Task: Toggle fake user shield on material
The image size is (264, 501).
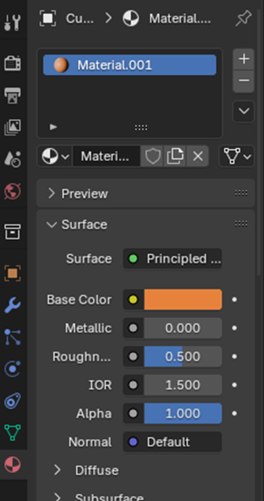Action: coord(153,156)
